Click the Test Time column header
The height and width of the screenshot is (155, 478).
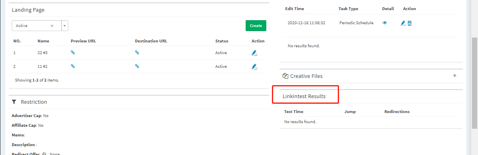[294, 111]
